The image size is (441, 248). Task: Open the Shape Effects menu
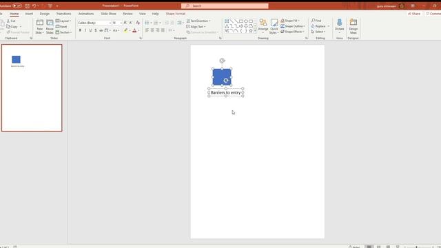click(292, 32)
